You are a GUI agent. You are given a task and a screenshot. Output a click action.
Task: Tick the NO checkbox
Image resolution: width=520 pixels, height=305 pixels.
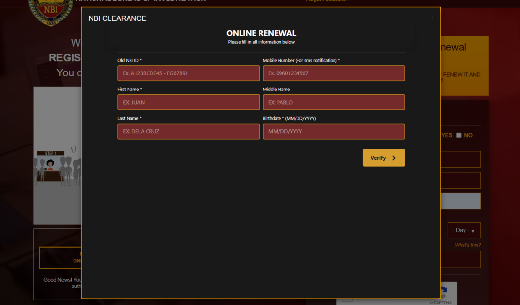point(459,135)
